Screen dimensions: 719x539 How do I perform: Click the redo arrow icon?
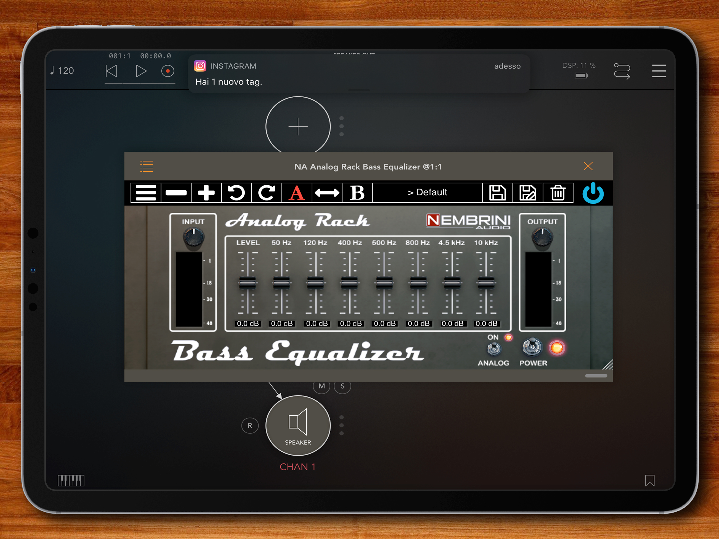(x=267, y=193)
